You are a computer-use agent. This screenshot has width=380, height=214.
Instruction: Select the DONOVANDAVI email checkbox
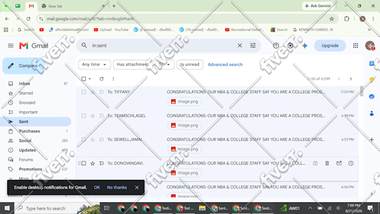(x=84, y=163)
